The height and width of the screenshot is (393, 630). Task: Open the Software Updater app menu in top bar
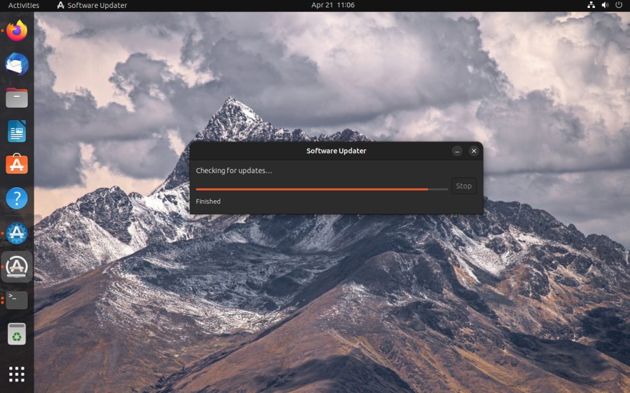coord(92,5)
